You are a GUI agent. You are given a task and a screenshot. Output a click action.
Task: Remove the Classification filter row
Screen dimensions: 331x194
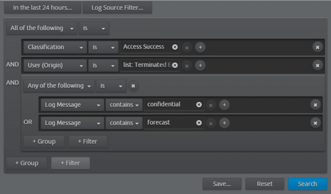[317, 47]
